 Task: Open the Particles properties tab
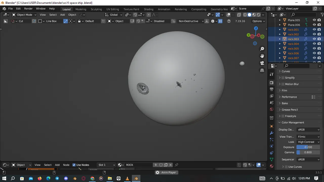pos(272,140)
